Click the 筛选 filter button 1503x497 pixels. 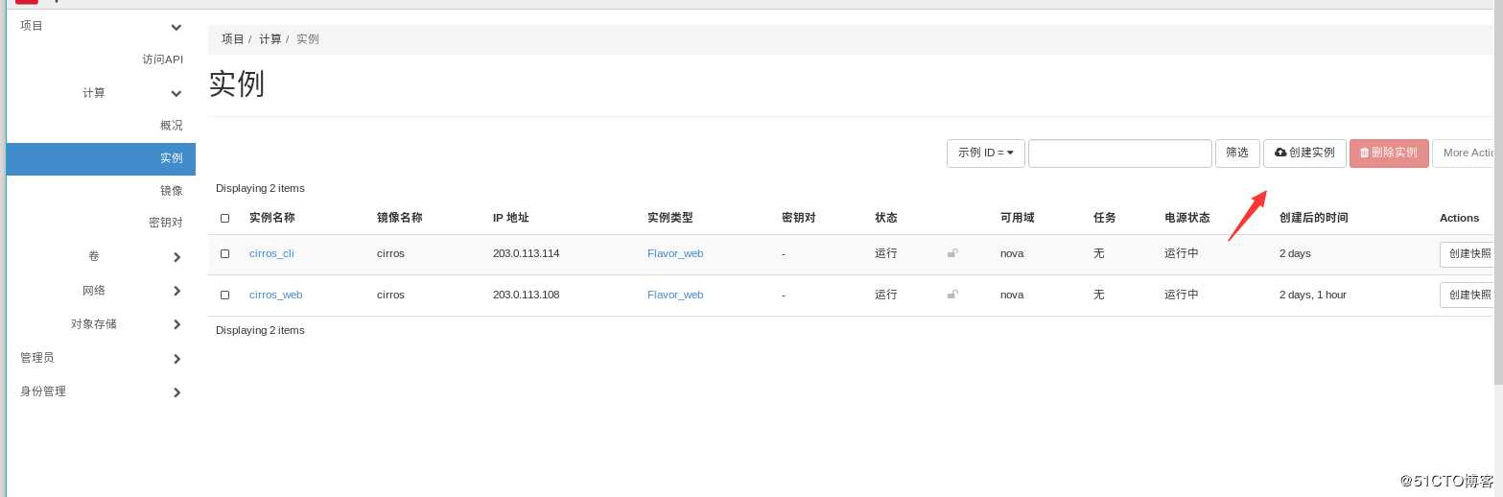1237,153
